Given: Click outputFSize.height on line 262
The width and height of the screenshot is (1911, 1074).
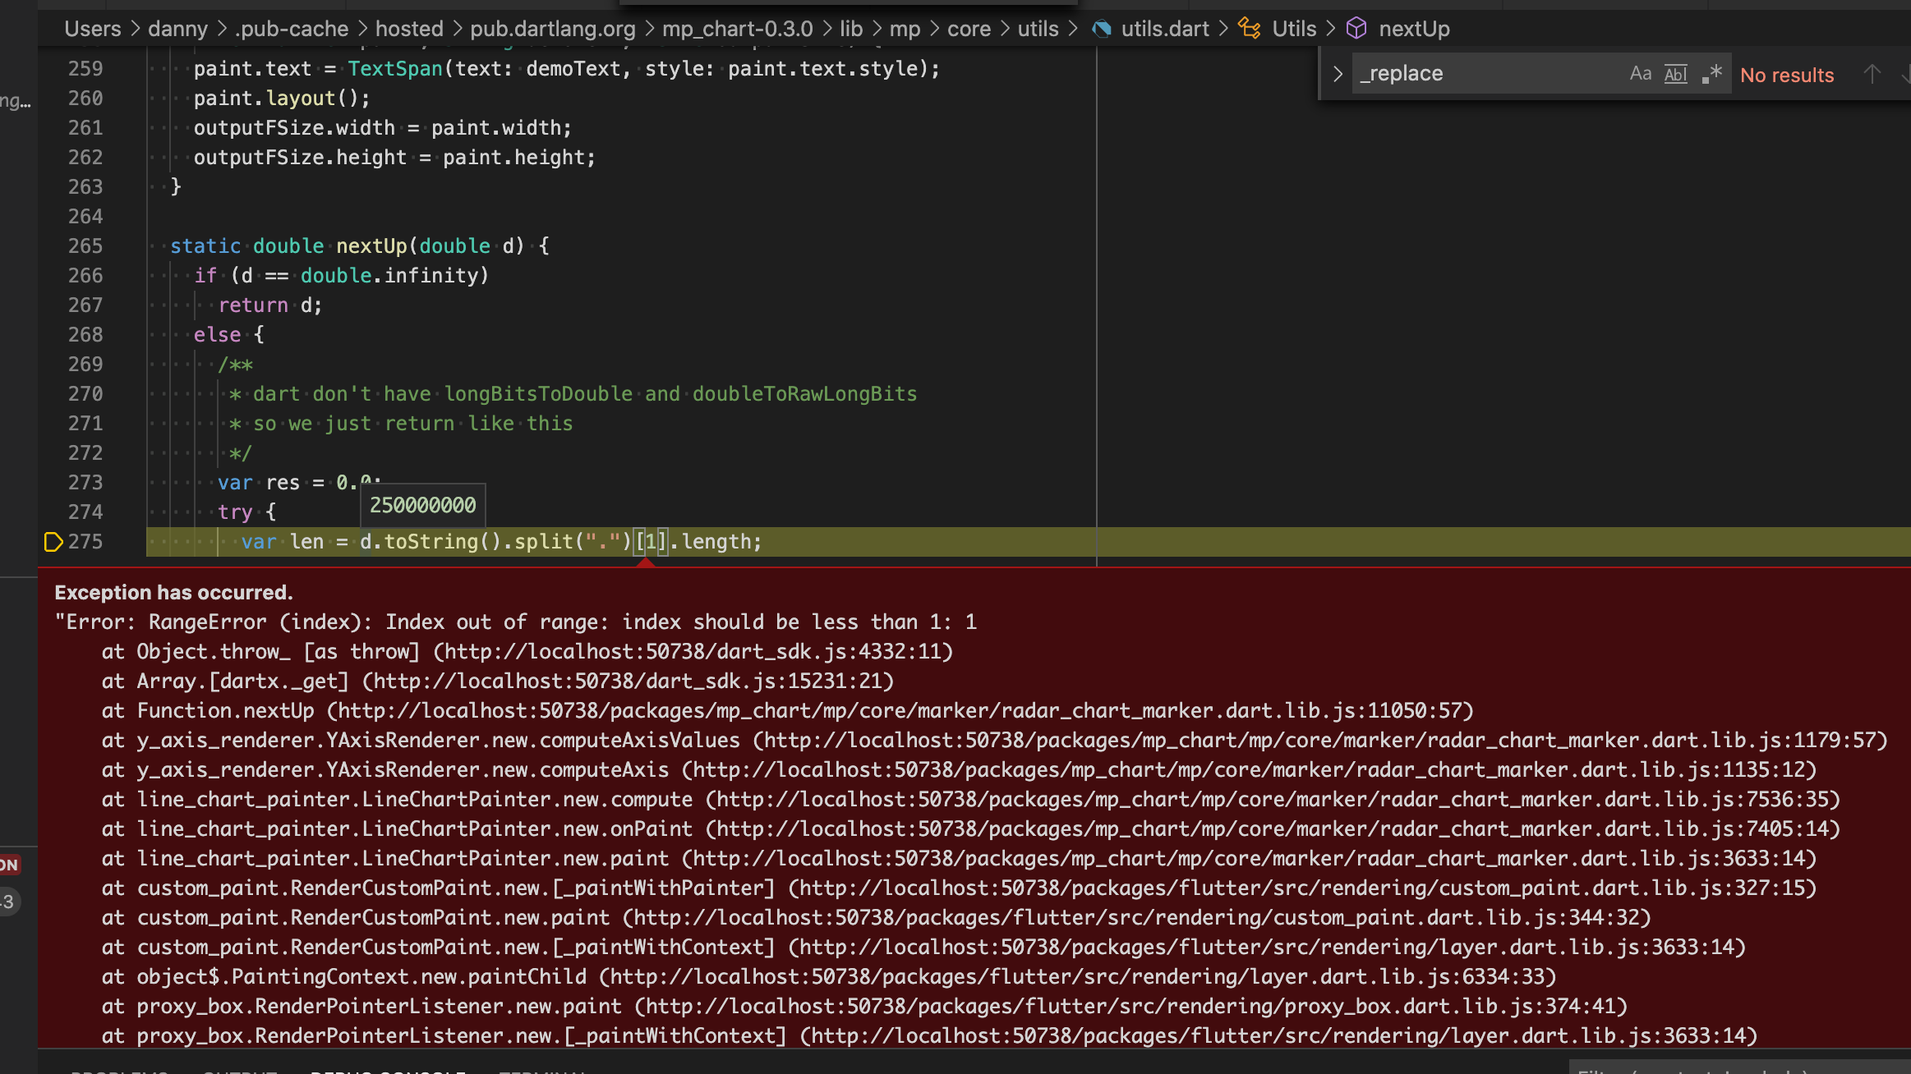Looking at the screenshot, I should [300, 158].
